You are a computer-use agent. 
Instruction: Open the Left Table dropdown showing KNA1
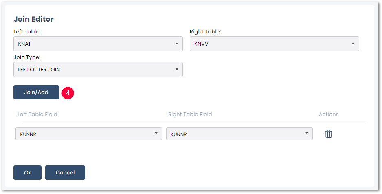98,44
